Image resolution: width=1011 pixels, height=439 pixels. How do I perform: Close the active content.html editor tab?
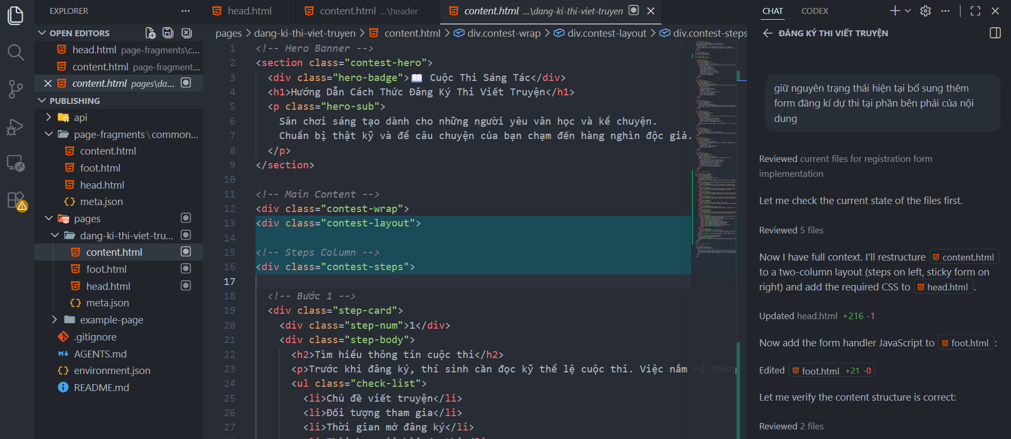[651, 11]
